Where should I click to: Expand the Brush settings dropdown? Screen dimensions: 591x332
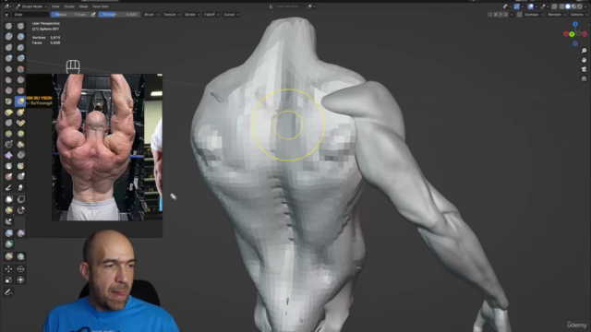tap(151, 15)
